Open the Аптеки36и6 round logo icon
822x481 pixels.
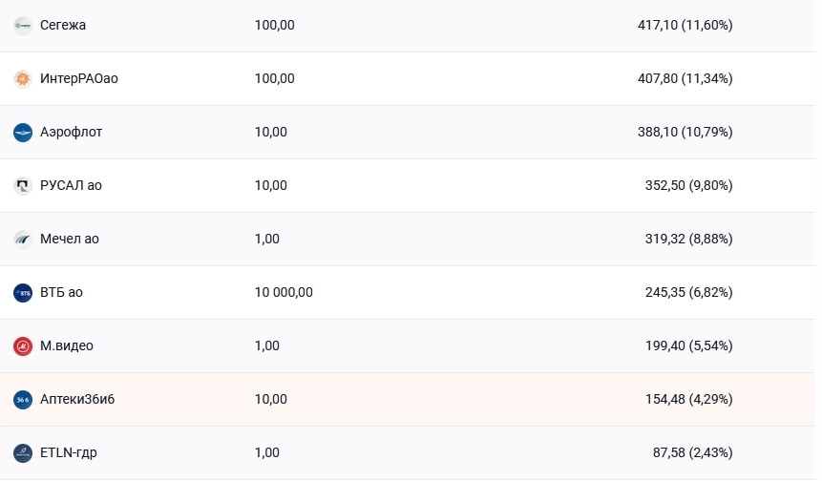23,399
